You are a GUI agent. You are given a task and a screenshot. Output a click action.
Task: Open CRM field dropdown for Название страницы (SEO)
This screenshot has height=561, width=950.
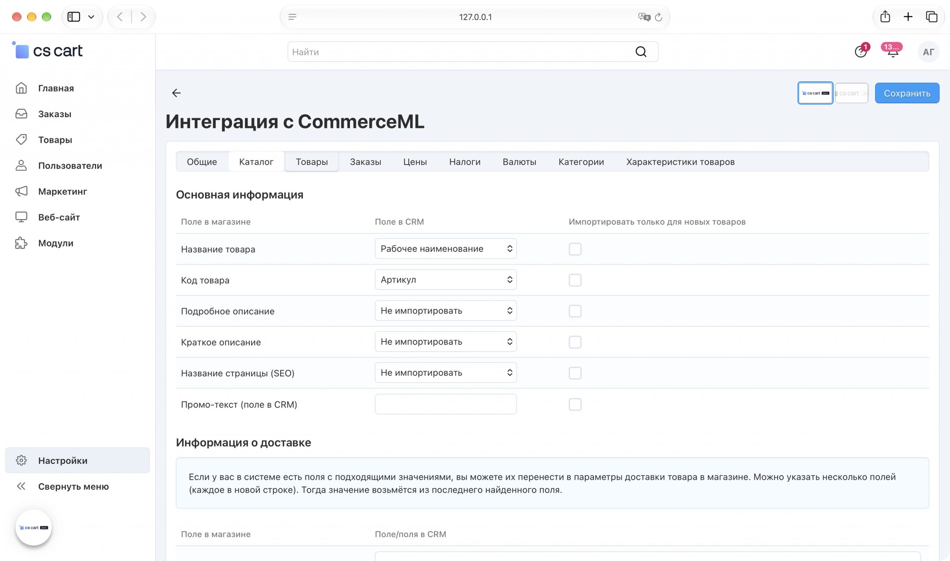tap(446, 373)
